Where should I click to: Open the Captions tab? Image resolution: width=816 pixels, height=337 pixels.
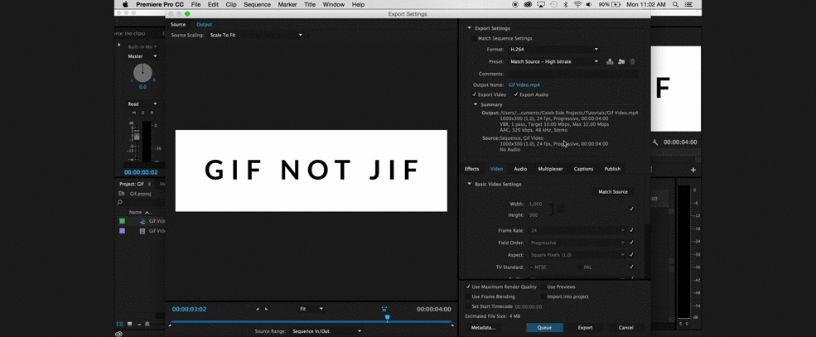click(x=583, y=169)
